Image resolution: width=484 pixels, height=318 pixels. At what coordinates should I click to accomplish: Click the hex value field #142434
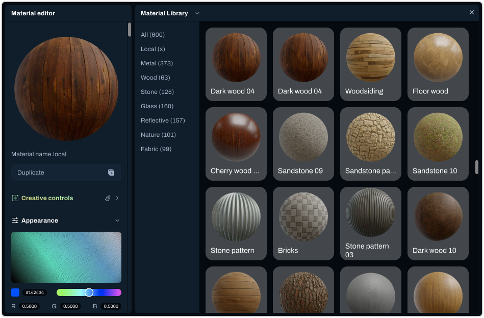point(35,292)
